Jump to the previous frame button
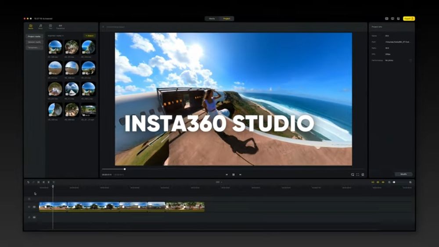439x247 pixels. point(227,175)
